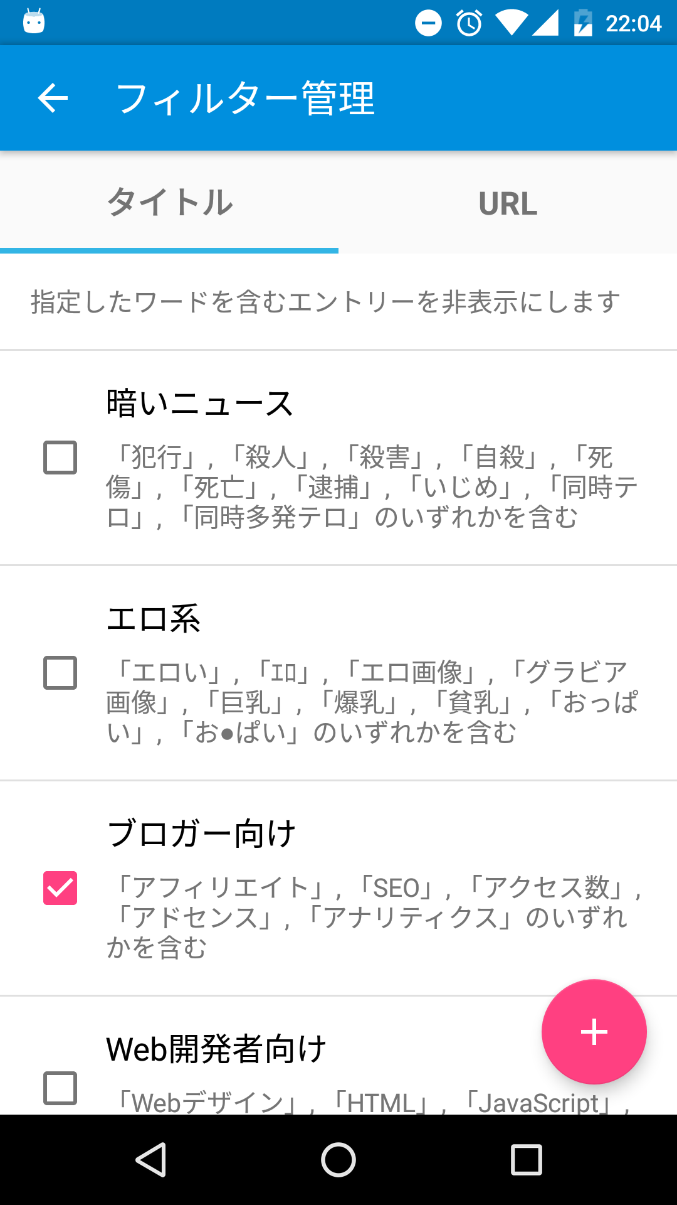Image resolution: width=677 pixels, height=1205 pixels.
Task: Open the ブロガー向け filter title
Action: pyautogui.click(x=201, y=833)
